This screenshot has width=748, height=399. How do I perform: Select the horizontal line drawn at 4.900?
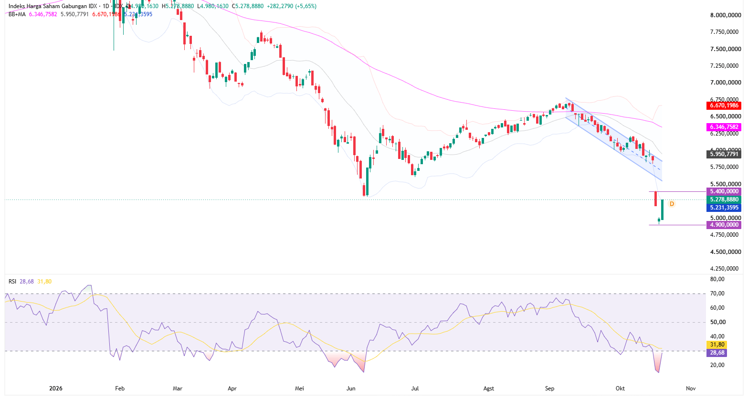pos(677,225)
